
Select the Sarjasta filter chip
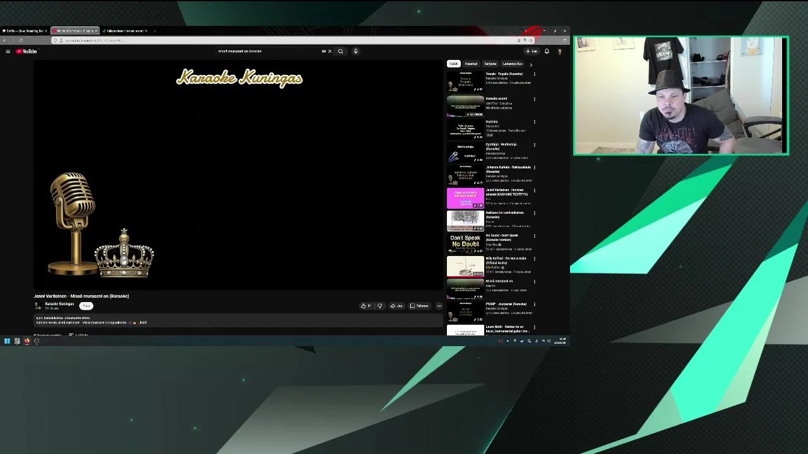click(x=490, y=64)
